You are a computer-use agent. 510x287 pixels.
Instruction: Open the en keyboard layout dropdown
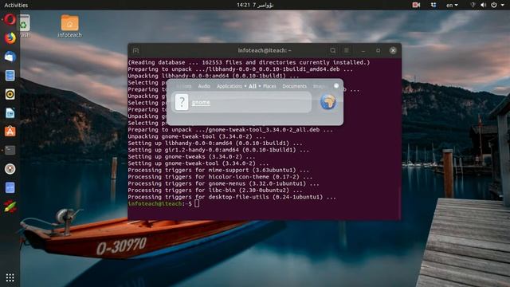(452, 5)
